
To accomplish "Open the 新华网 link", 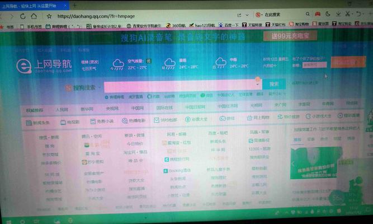I will tap(87, 109).
